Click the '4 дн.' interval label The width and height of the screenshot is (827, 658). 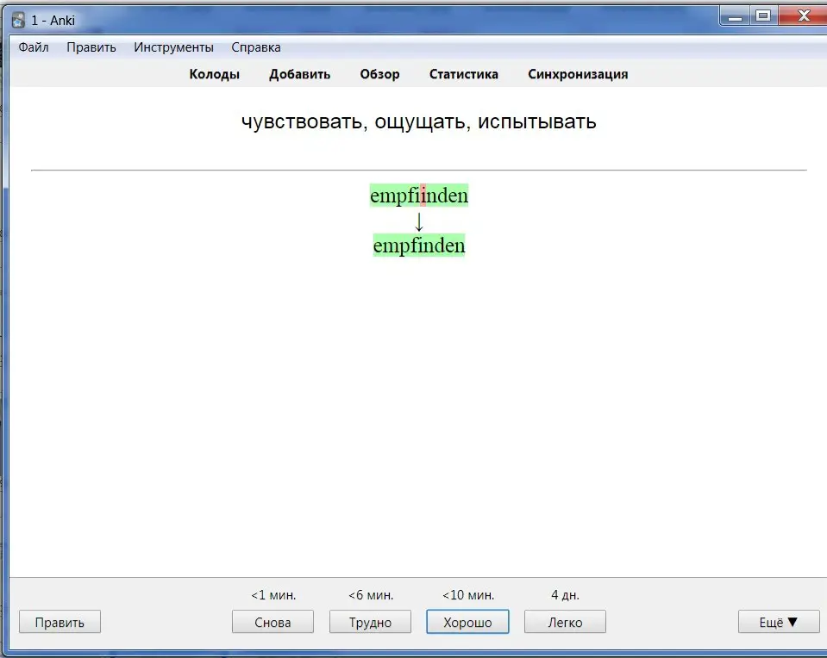[565, 595]
